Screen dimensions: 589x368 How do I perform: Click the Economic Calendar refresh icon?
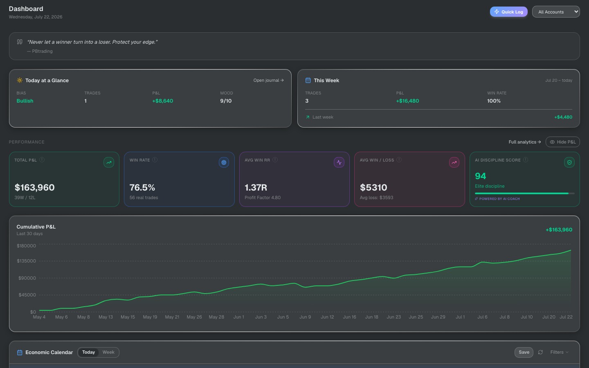[x=540, y=352]
